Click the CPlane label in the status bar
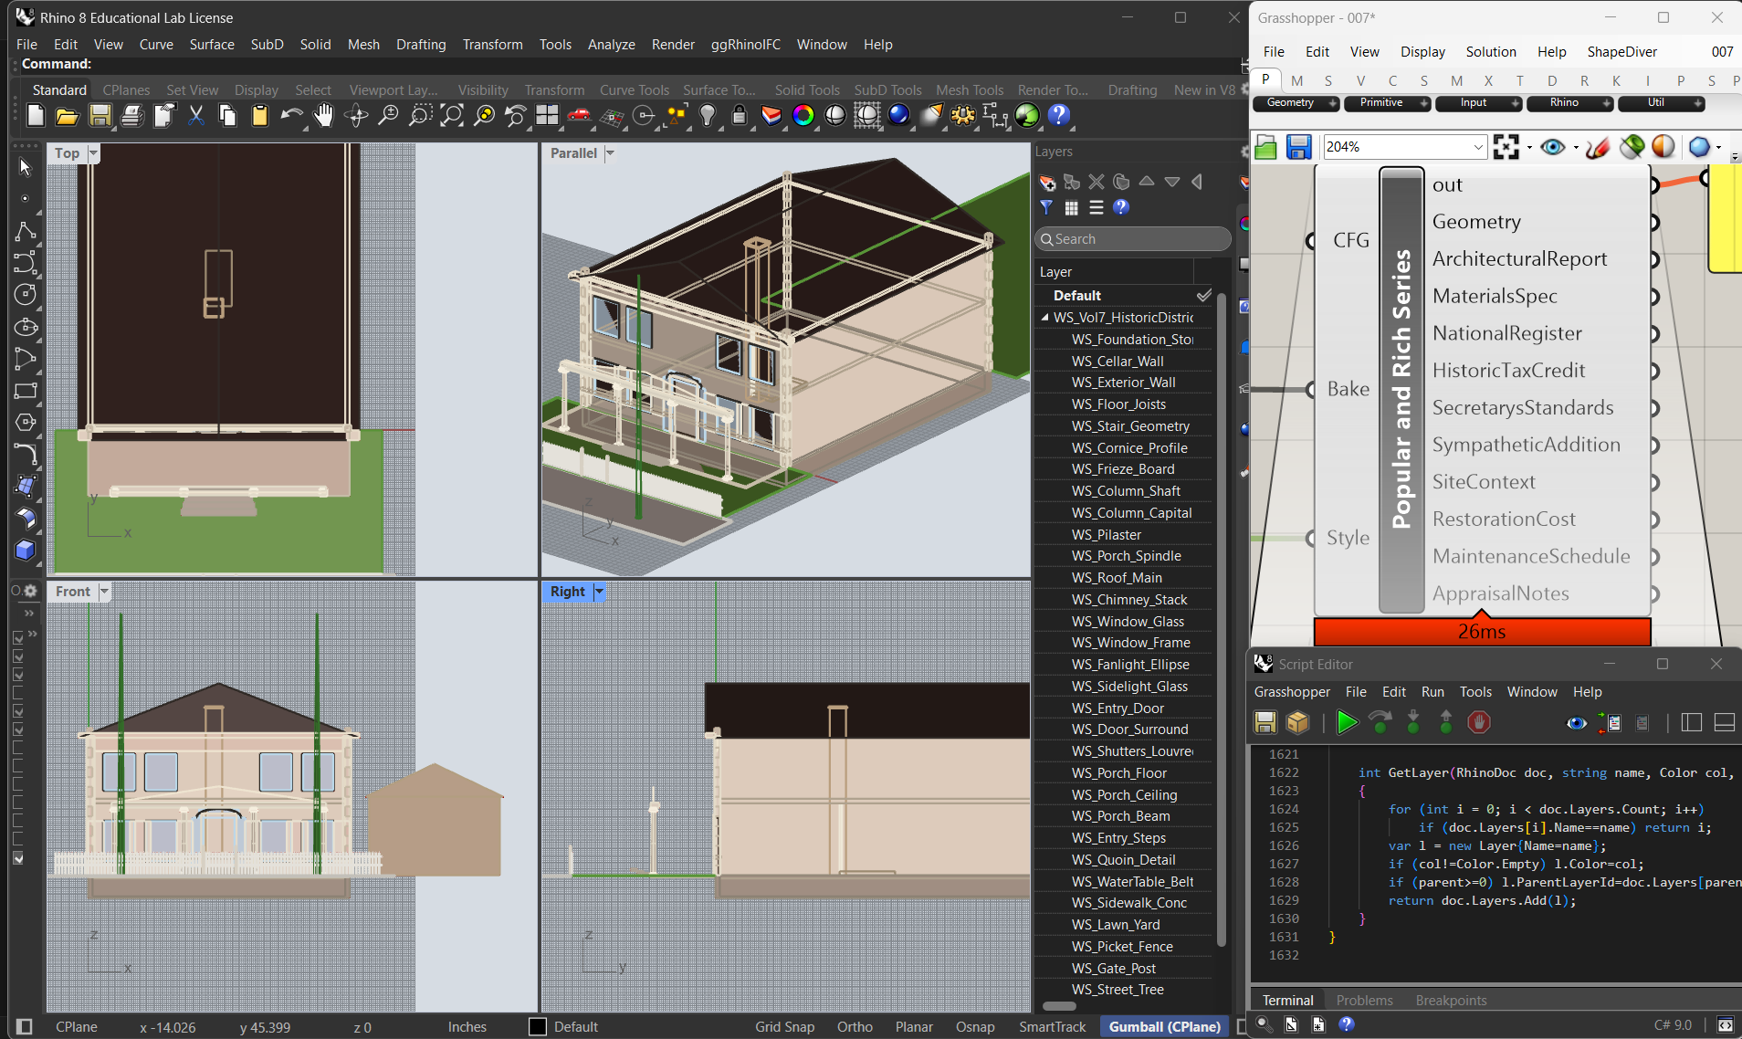The image size is (1742, 1039). point(77,1027)
